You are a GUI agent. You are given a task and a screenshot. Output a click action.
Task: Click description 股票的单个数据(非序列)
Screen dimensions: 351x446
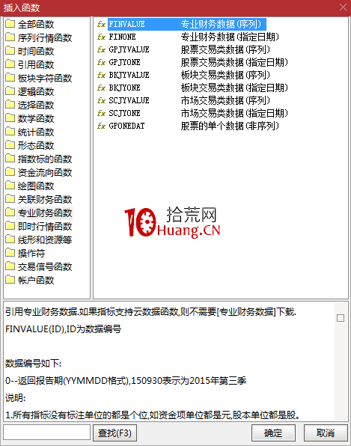[x=230, y=126]
